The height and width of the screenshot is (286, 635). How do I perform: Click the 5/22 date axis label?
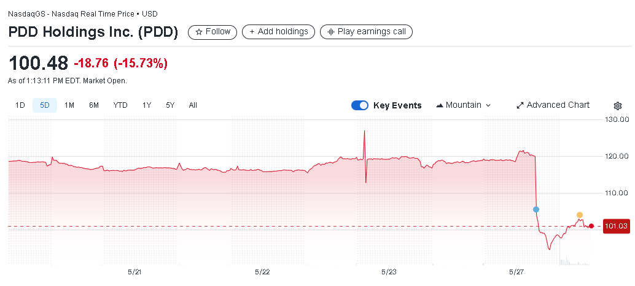[x=262, y=272]
